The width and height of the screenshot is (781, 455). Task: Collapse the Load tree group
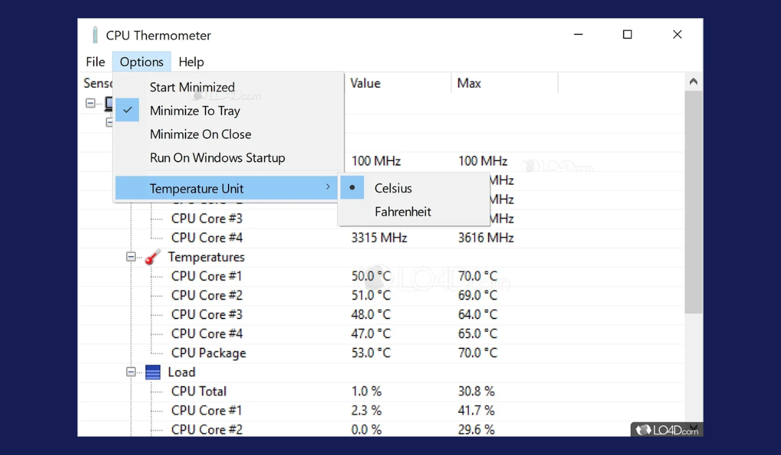[x=131, y=372]
